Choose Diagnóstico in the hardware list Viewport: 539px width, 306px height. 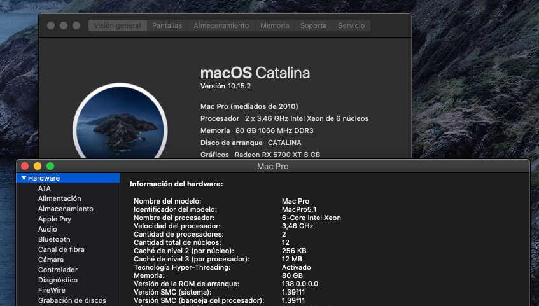point(58,280)
